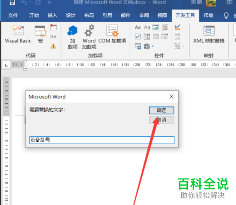Open COM add-ins (COM 加载项)
This screenshot has width=236, height=205.
pos(112,34)
